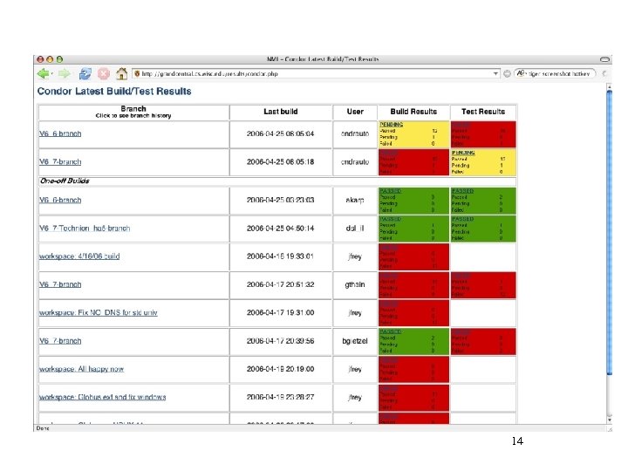Open the 'workspace: 4/16/06 build' link

(79, 256)
